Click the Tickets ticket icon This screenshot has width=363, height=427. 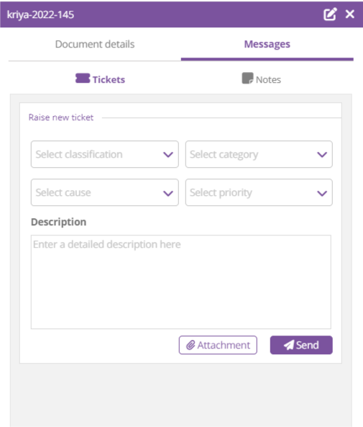pyautogui.click(x=83, y=78)
